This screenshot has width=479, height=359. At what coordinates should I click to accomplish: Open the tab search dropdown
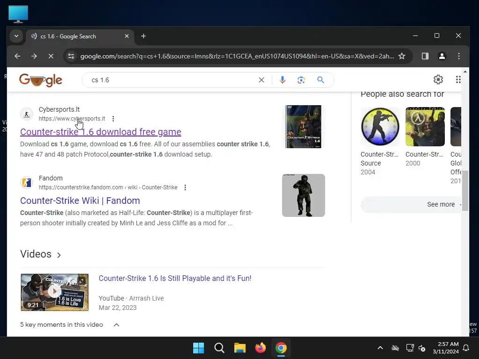click(16, 36)
